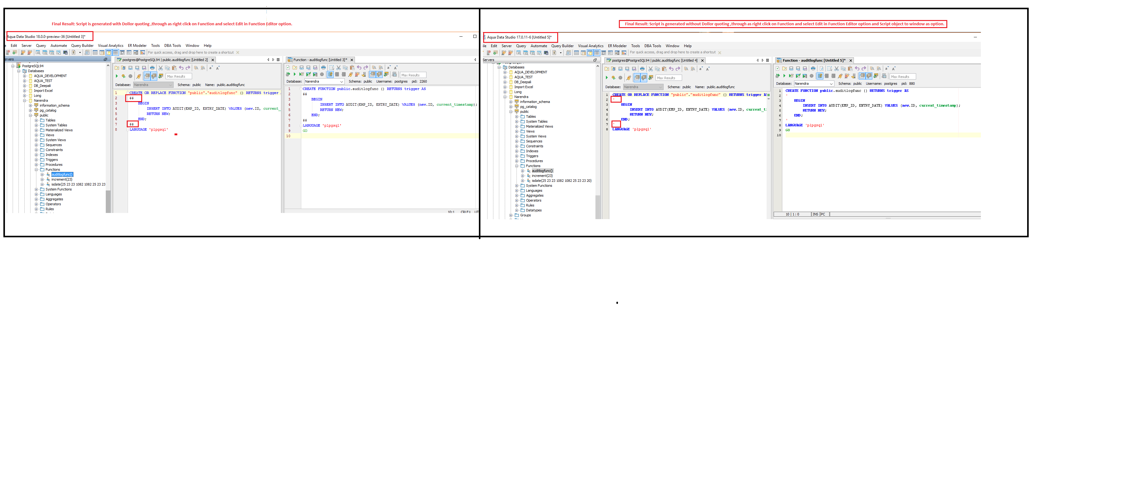Image resolution: width=1136 pixels, height=482 pixels.
Task: Close the Function - auditlogfunc Untitled 5 tab
Action: pyautogui.click(x=851, y=60)
